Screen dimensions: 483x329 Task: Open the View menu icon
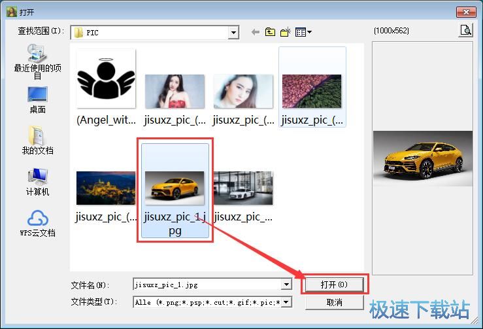(303, 32)
